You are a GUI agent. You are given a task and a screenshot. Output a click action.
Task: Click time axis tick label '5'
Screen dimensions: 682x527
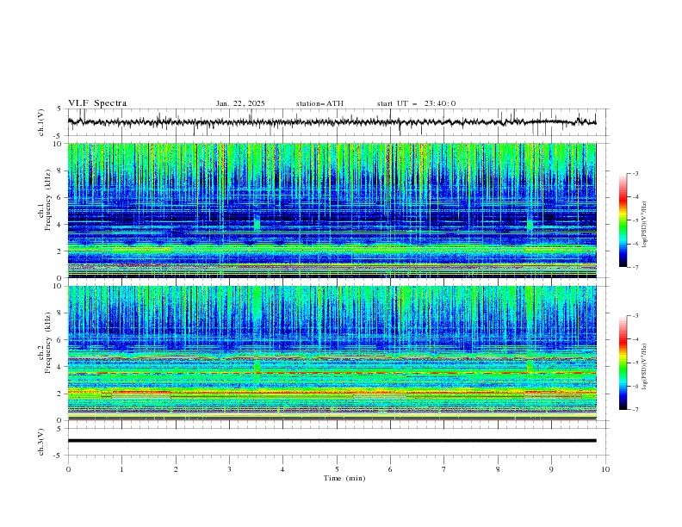pos(337,469)
